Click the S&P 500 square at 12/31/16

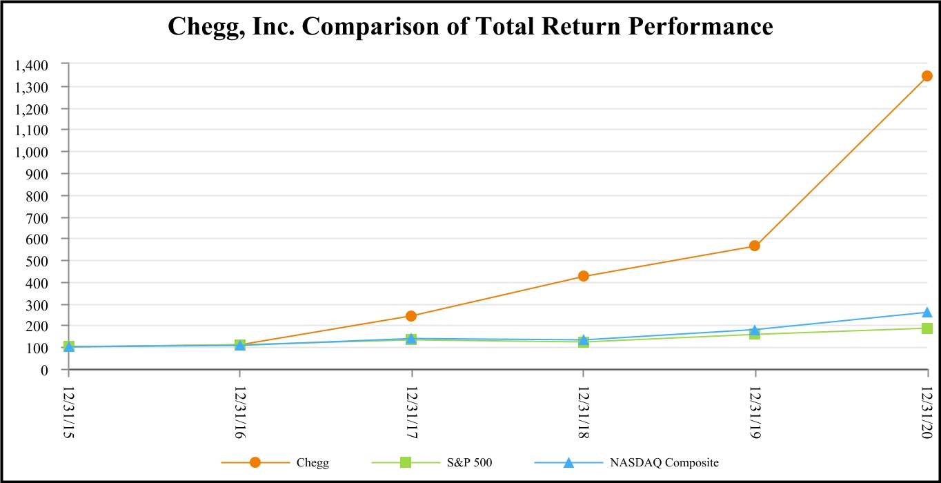240,345
